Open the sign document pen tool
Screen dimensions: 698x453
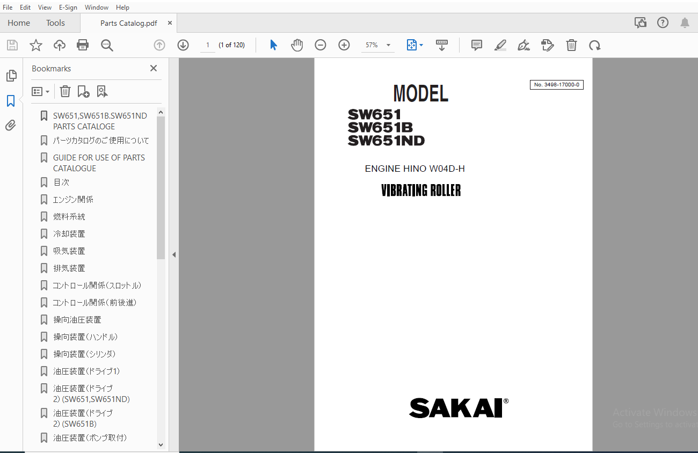[524, 45]
